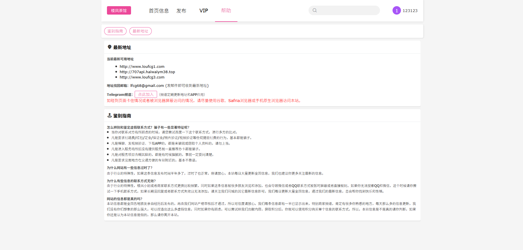Select the 鉴别指南 pill button
The height and width of the screenshot is (250, 523).
pyautogui.click(x=115, y=31)
